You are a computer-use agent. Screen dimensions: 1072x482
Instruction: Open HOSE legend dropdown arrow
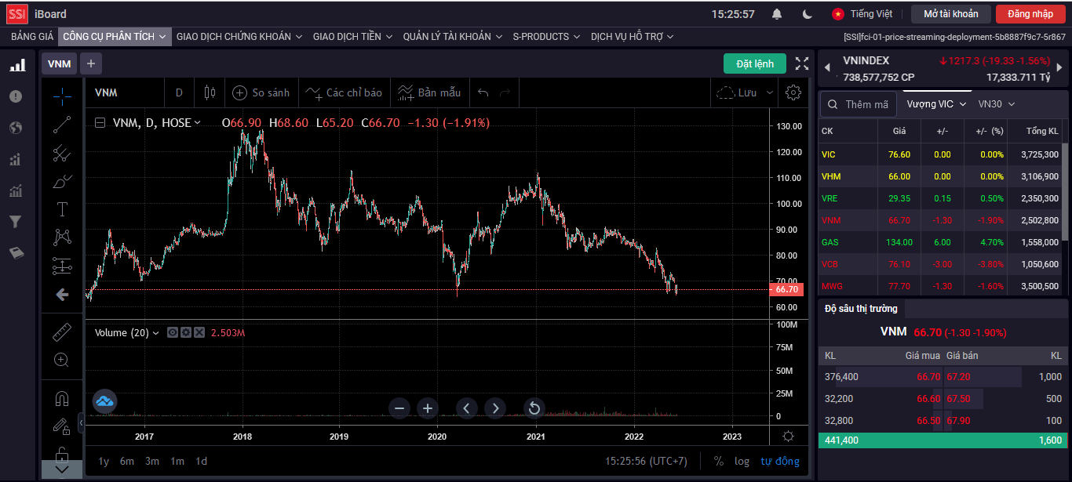click(x=197, y=123)
